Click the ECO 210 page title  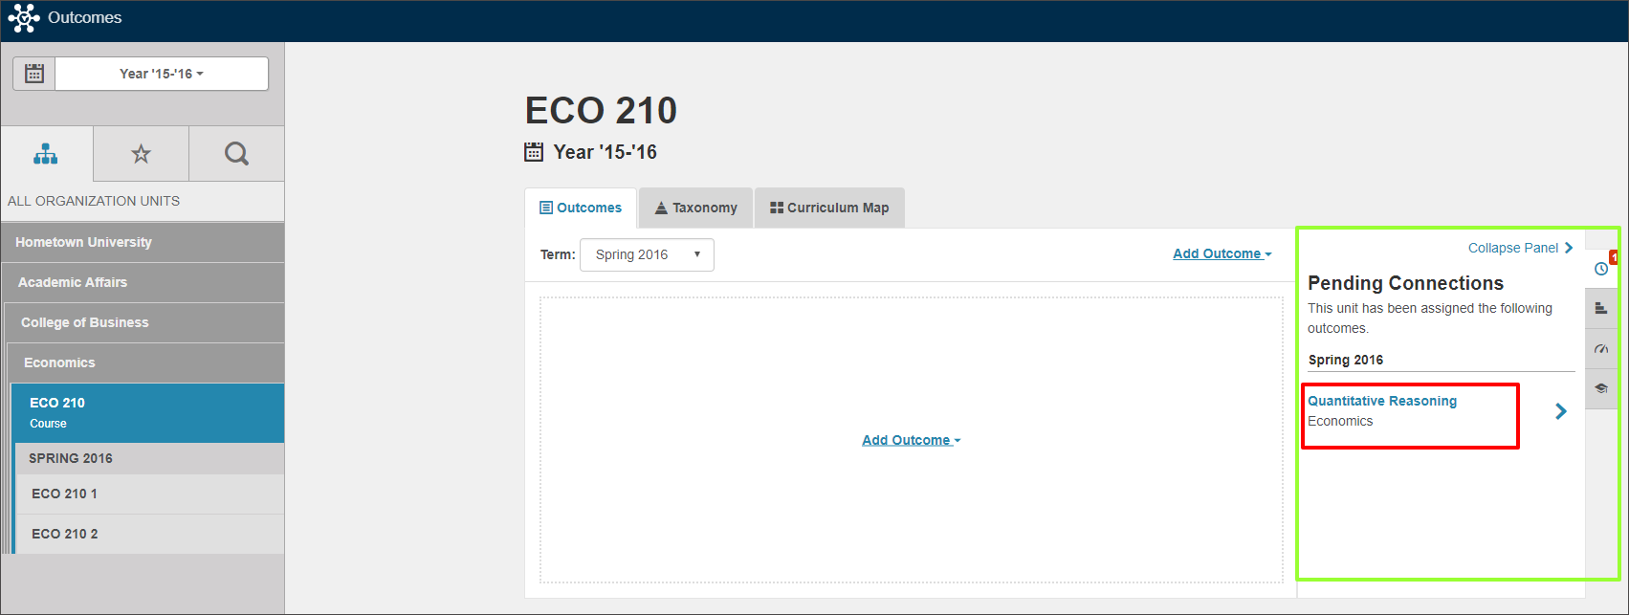pos(601,111)
